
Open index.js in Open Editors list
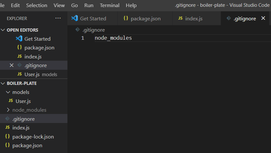(34, 56)
